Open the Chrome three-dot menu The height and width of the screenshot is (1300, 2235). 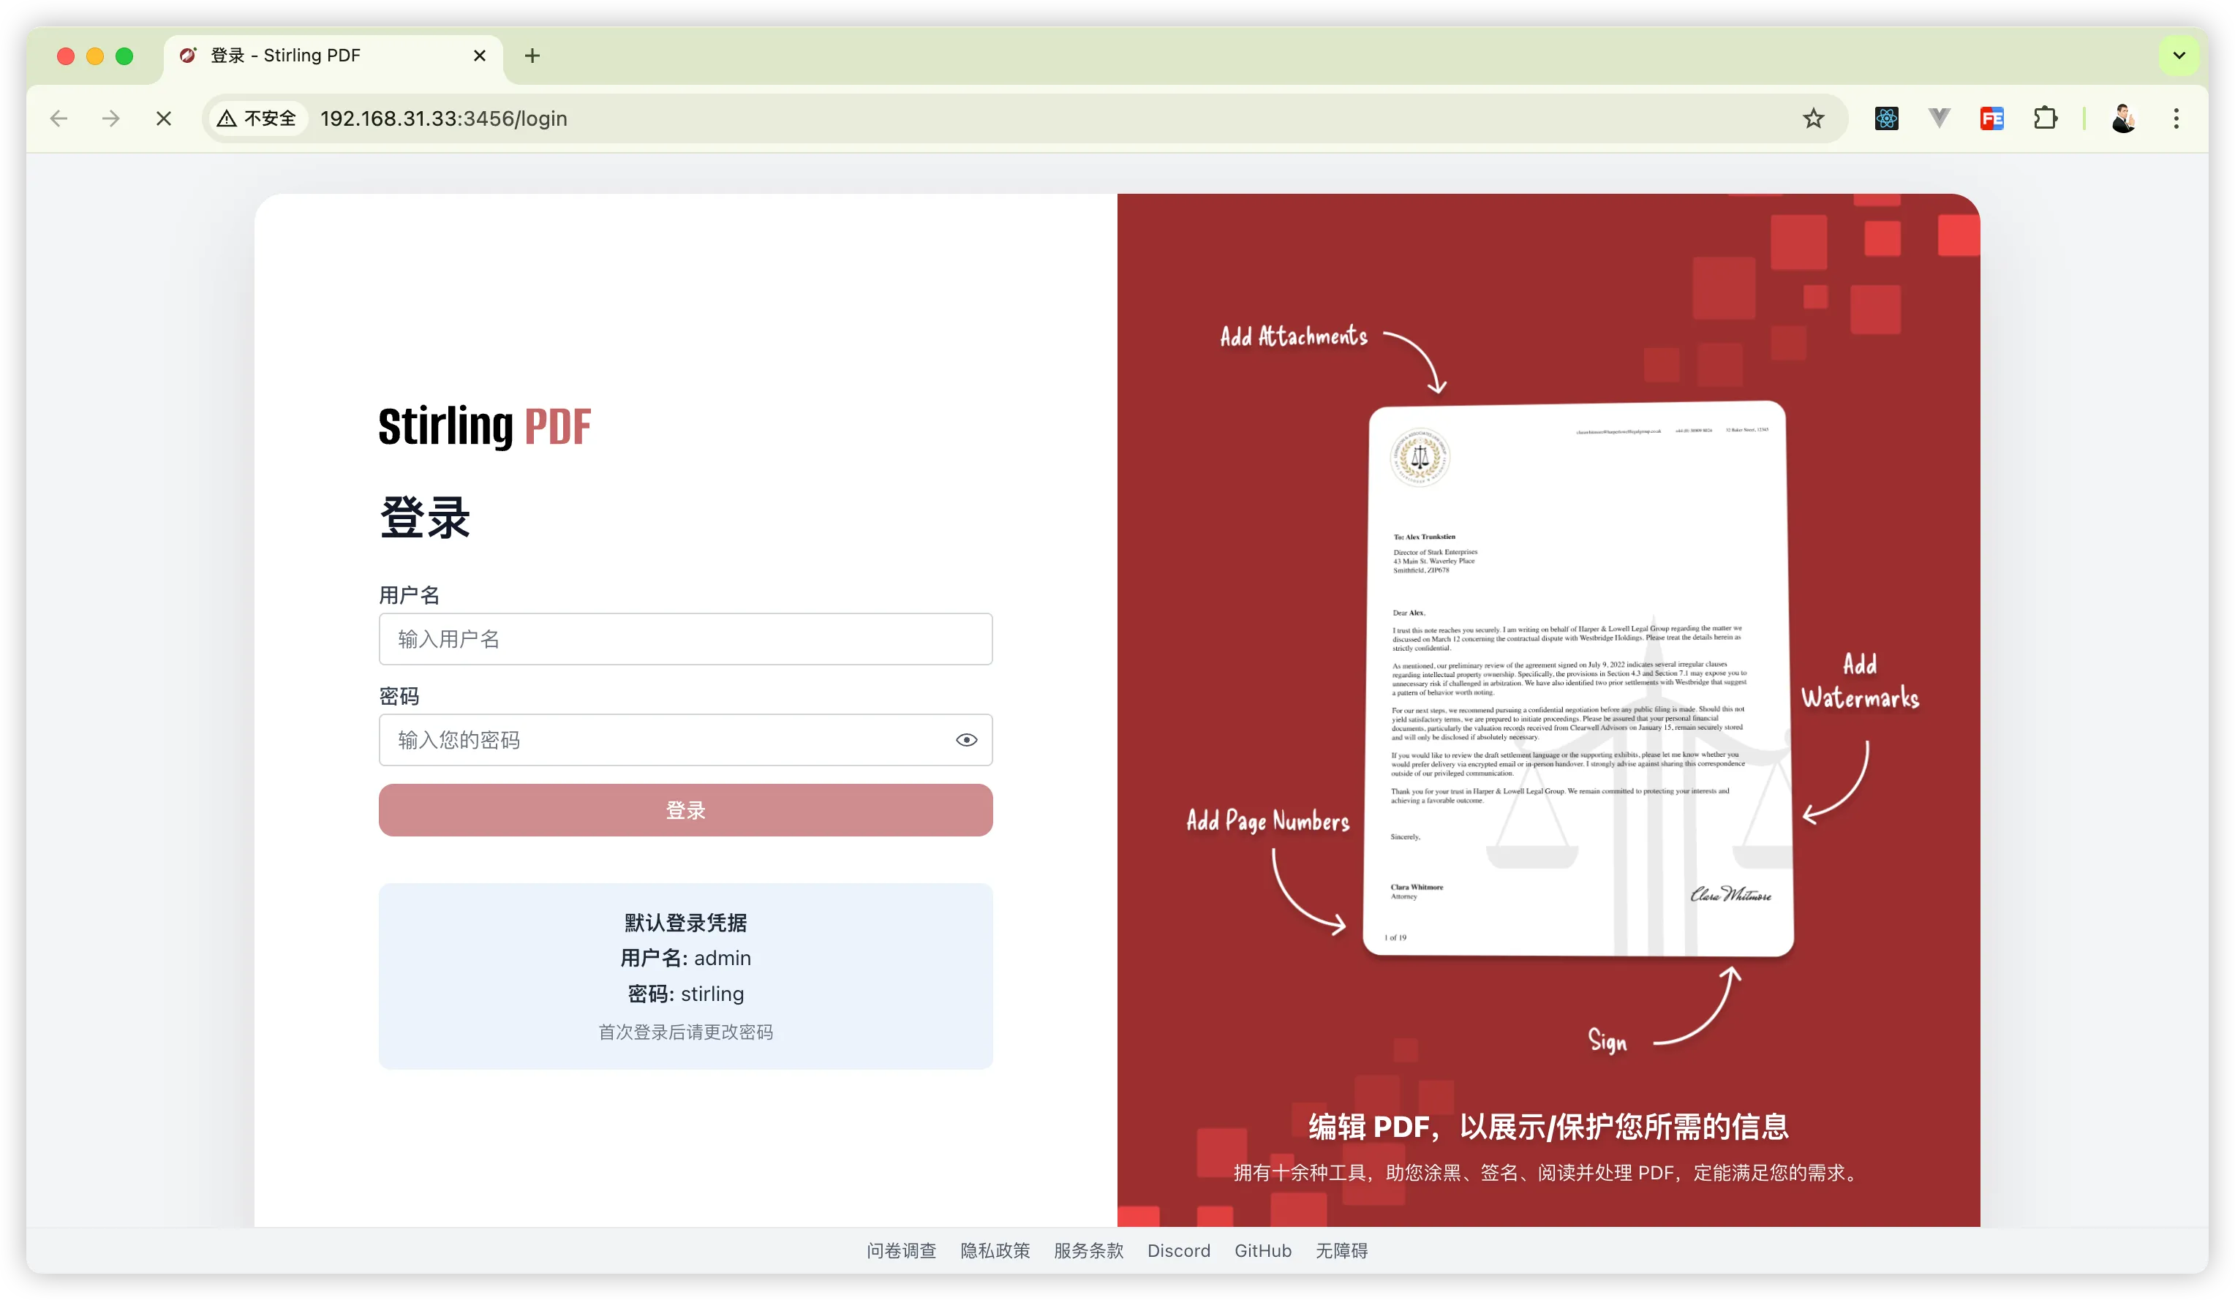pos(2176,119)
